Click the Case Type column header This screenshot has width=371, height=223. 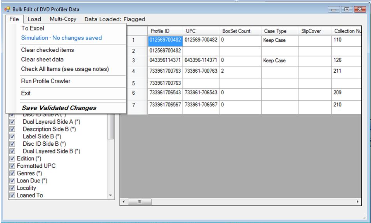point(280,31)
